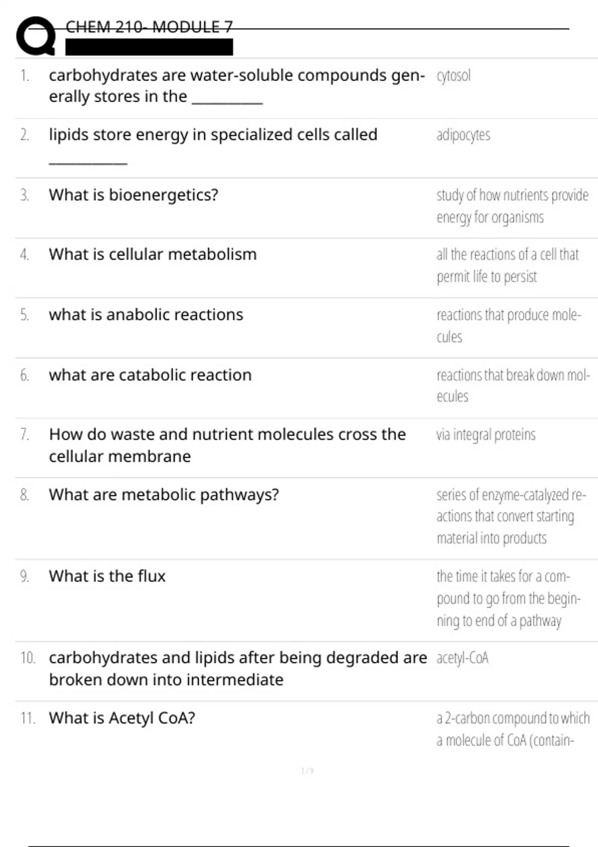Select "What is cellular metabolism" question
Image resolution: width=598 pixels, height=847 pixels.
pos(152,255)
